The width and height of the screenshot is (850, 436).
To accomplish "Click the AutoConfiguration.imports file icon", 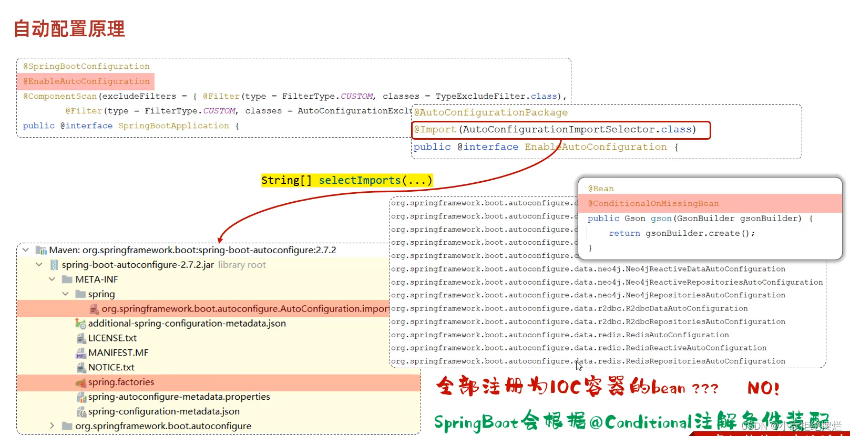I will 94,309.
